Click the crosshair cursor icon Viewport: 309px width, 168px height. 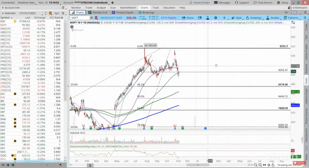(269, 165)
